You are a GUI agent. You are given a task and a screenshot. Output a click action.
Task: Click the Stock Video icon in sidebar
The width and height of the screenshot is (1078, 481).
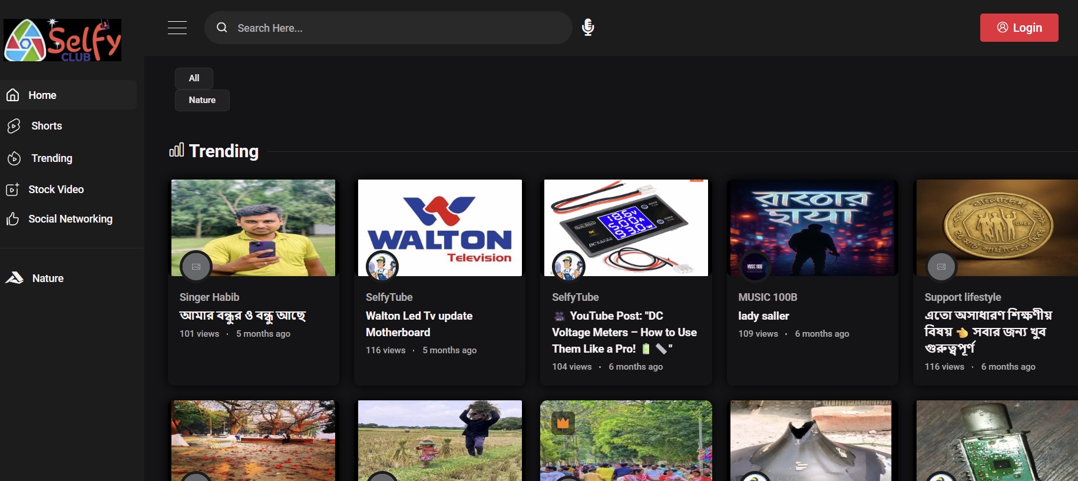[x=13, y=190]
